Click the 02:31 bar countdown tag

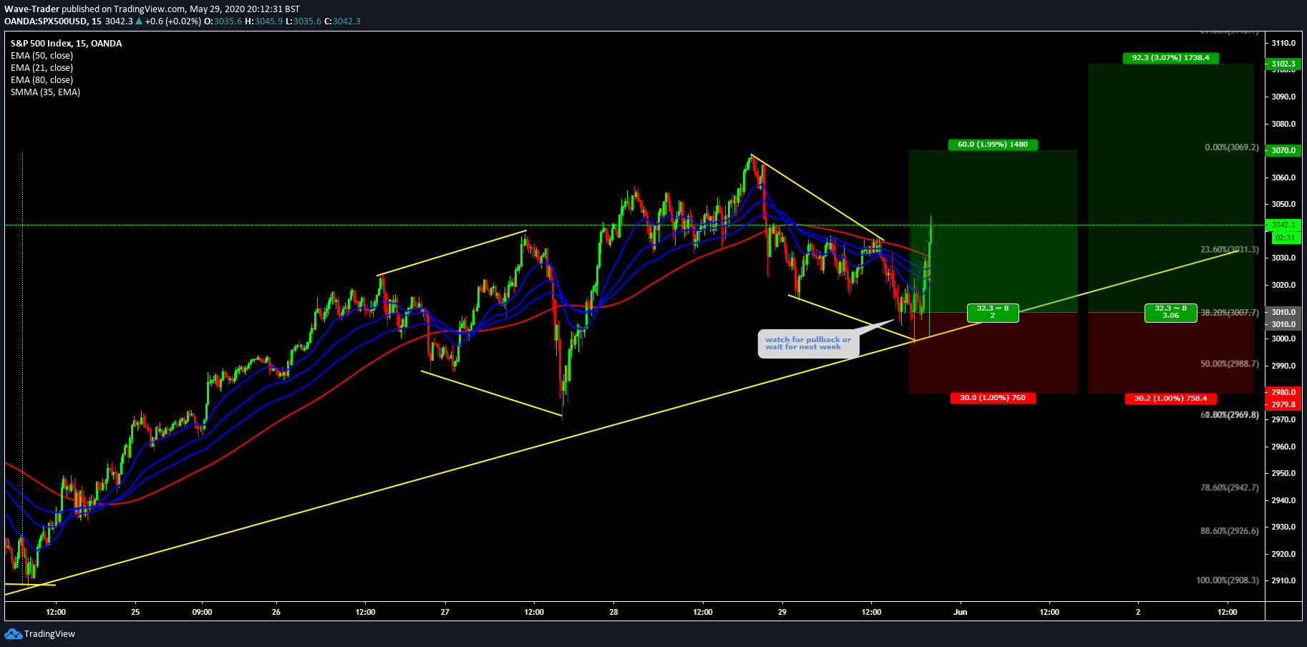coord(1285,238)
